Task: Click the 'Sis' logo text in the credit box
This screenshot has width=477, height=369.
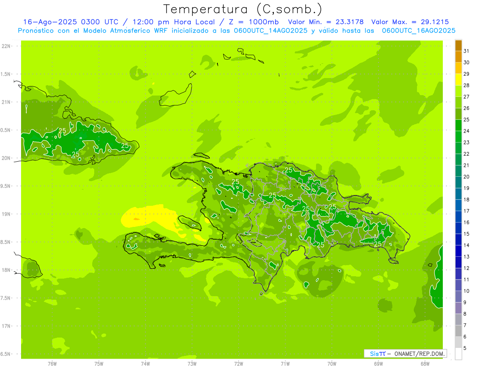Action: (374, 353)
